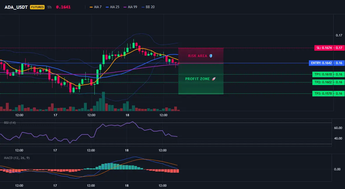
Task: Click the ENTRY: 0.1642 price label
Action: tap(321, 63)
